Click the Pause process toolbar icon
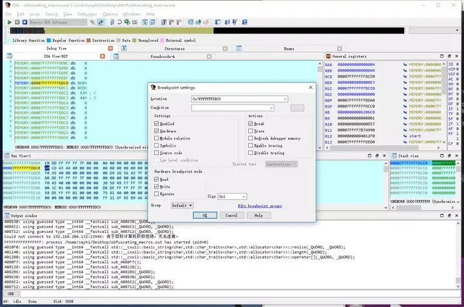 [17, 22]
